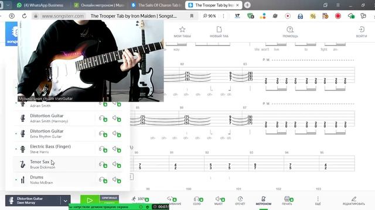Open the page zoom 90% indicator
375x210 pixels.
[x=209, y=16]
